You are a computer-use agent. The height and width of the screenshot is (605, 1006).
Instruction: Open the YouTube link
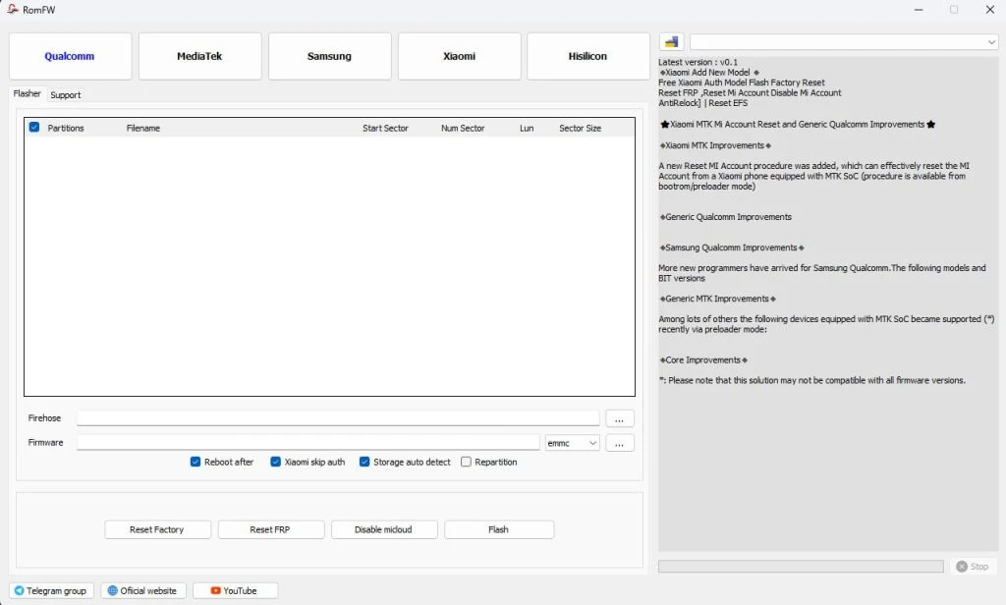[x=235, y=591]
